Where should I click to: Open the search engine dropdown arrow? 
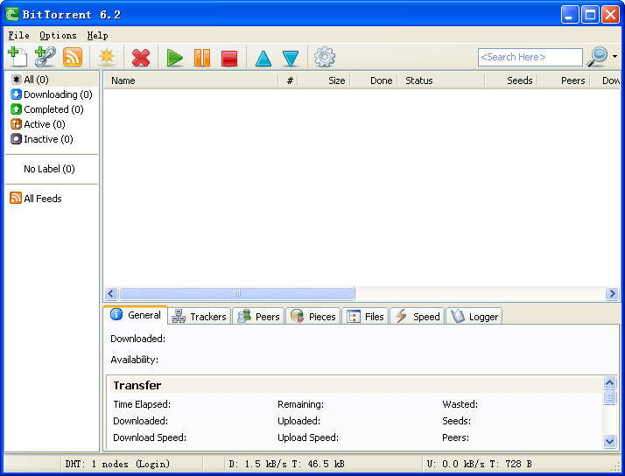(614, 57)
